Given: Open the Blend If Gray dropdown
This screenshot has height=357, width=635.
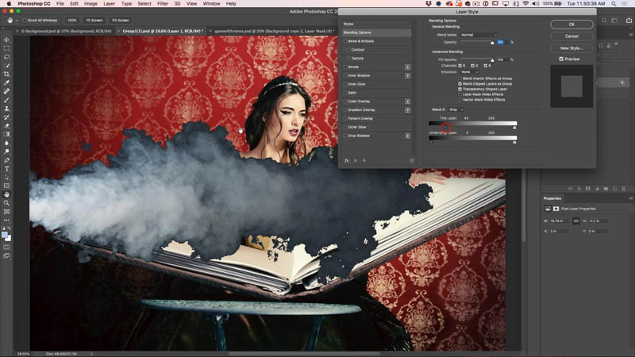Looking at the screenshot, I should [456, 109].
